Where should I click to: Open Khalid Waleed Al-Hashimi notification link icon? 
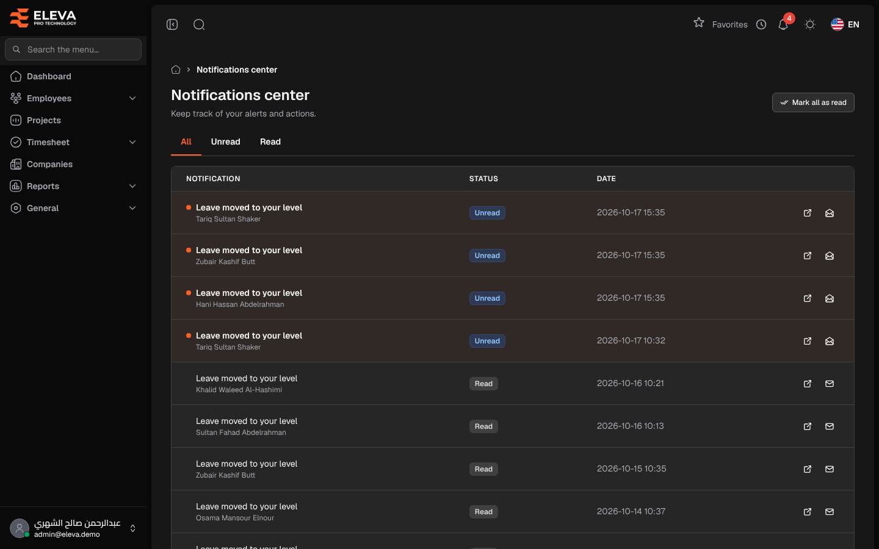click(x=808, y=384)
